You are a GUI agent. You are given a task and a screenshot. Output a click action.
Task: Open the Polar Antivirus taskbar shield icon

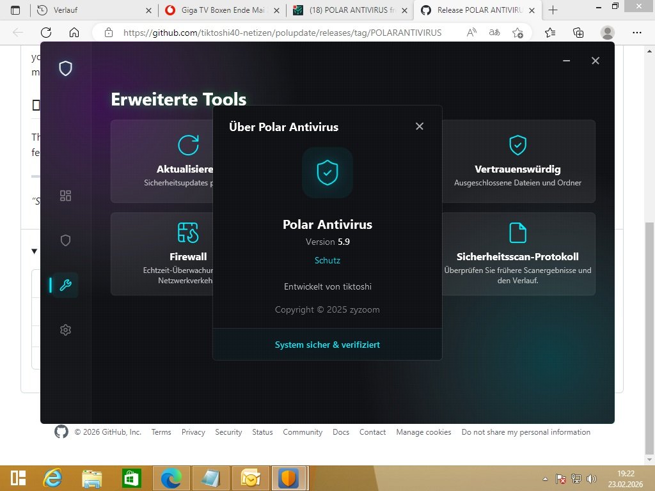[x=288, y=478]
